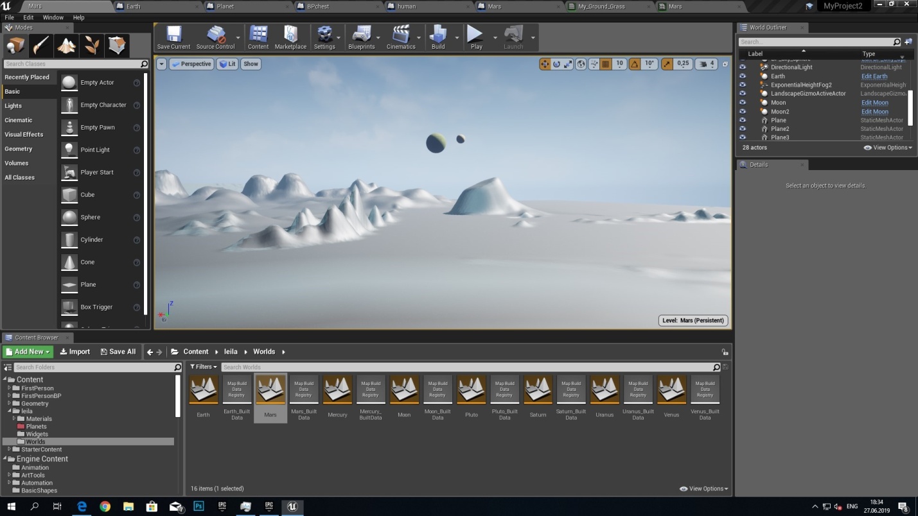This screenshot has height=516, width=918.
Task: Click the Show button in viewport
Action: tap(251, 64)
